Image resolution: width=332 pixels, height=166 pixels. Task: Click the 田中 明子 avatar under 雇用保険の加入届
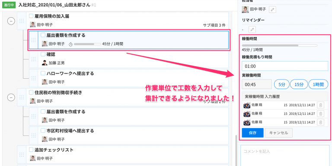[32, 25]
